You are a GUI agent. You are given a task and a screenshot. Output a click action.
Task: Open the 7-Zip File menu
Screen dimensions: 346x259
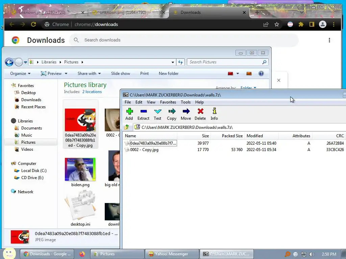click(128, 102)
